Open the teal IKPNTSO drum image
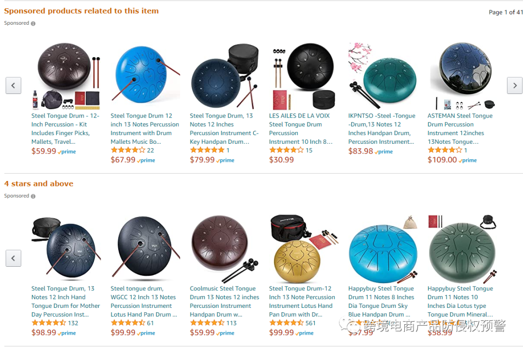523x349 pixels. [383, 76]
